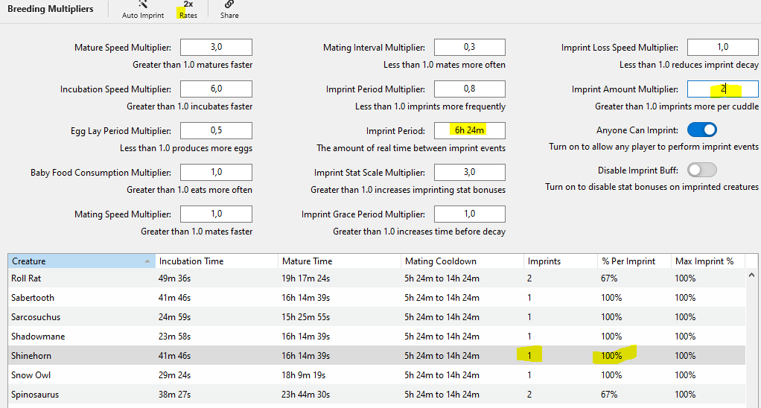Select the Spinosaurus row
The height and width of the screenshot is (408, 761).
(x=377, y=395)
